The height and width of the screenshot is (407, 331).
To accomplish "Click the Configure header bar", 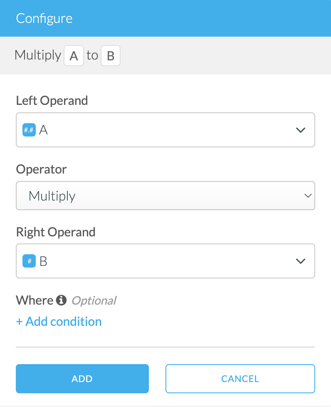I will pyautogui.click(x=44, y=18).
